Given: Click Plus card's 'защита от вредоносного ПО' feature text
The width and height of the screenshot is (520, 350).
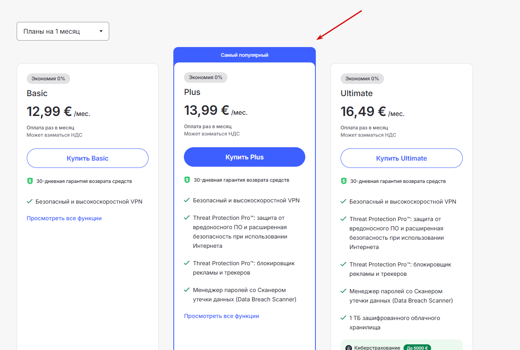Looking at the screenshot, I should click(x=241, y=232).
